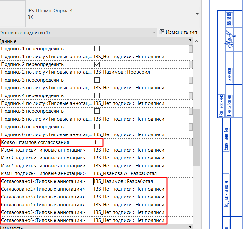Viewport: 246px width, 229px height.
Task: Expand the Видимость section chevron
Action: coord(190,227)
